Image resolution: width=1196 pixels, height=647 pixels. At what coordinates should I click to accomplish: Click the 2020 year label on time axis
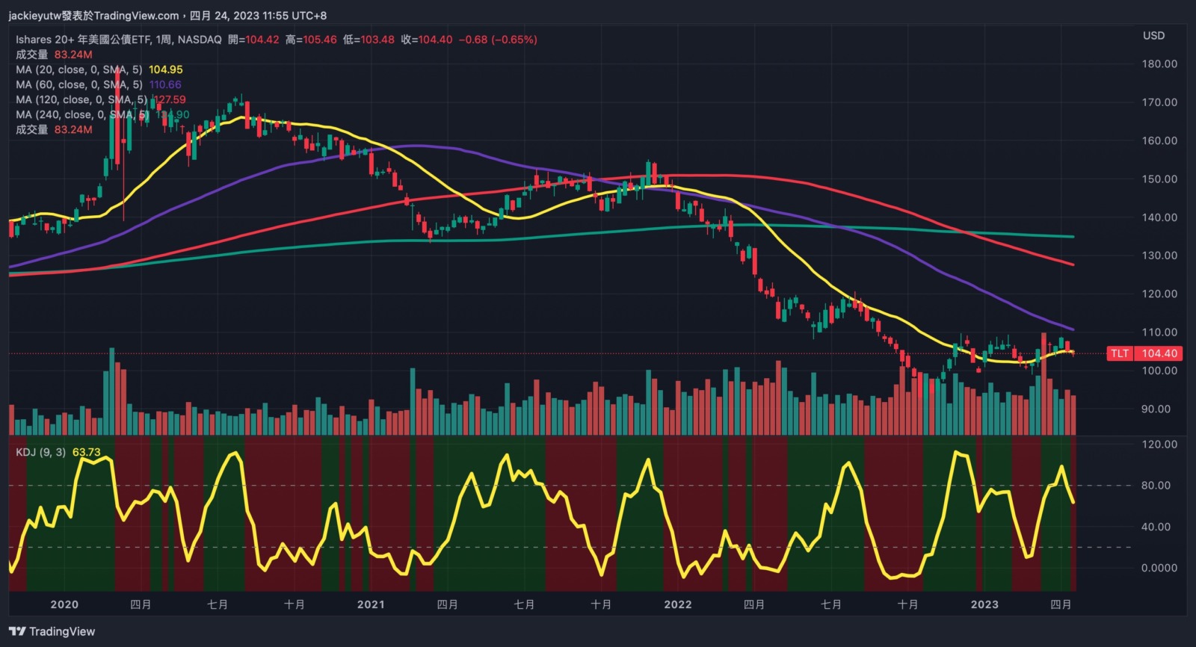(64, 604)
